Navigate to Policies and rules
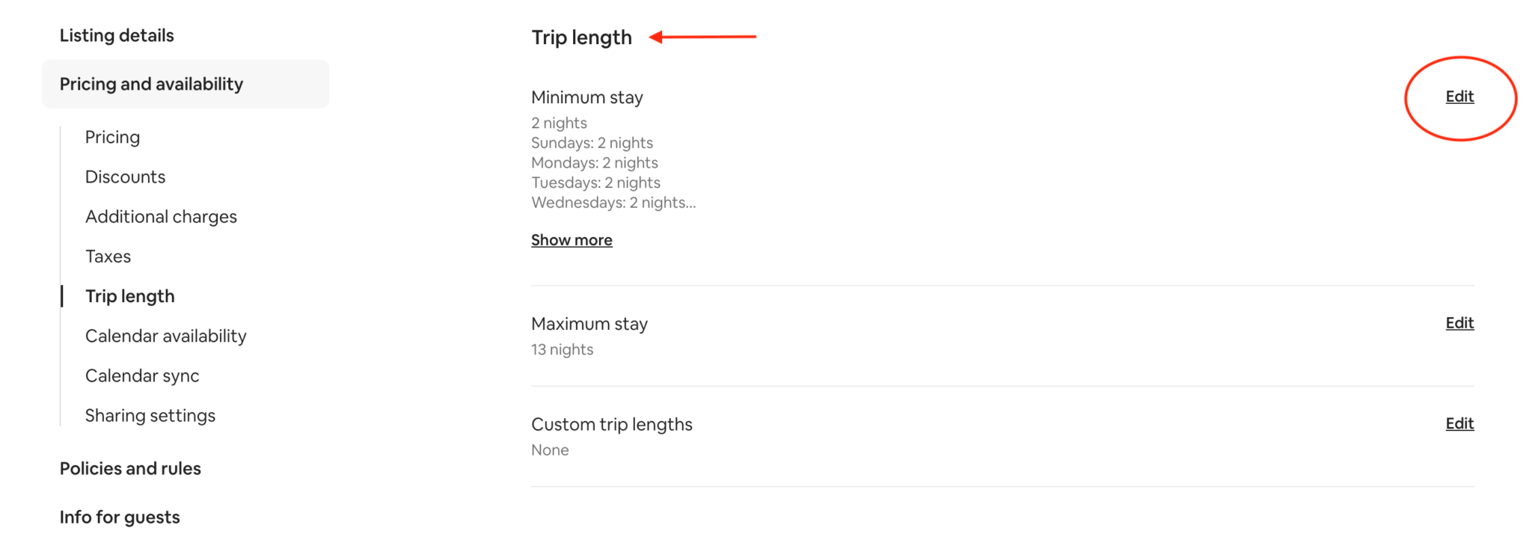The width and height of the screenshot is (1532, 537). click(130, 468)
